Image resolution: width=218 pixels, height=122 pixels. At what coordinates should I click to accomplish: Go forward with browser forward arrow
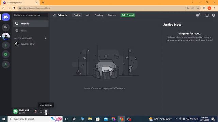tap(9, 8)
